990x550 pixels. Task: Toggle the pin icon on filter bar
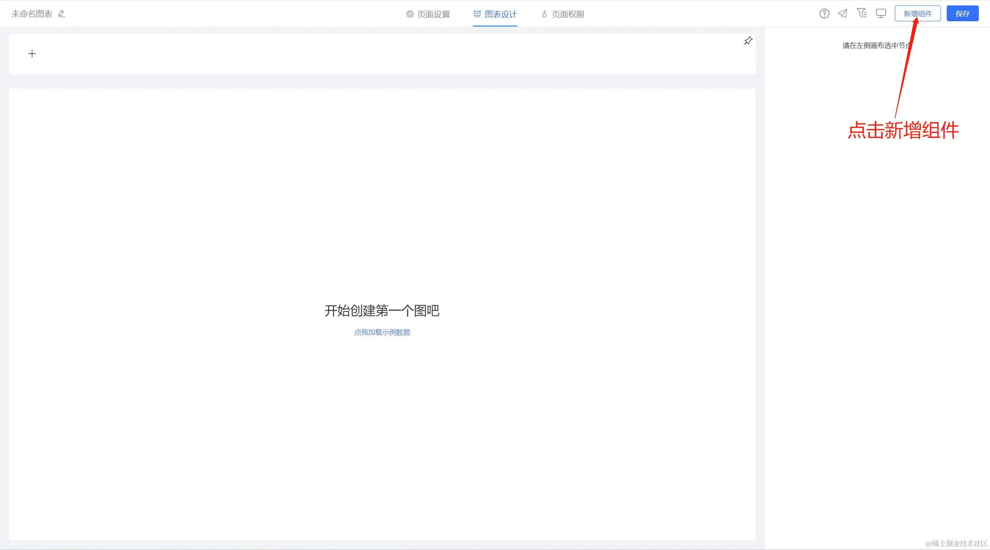click(x=748, y=41)
